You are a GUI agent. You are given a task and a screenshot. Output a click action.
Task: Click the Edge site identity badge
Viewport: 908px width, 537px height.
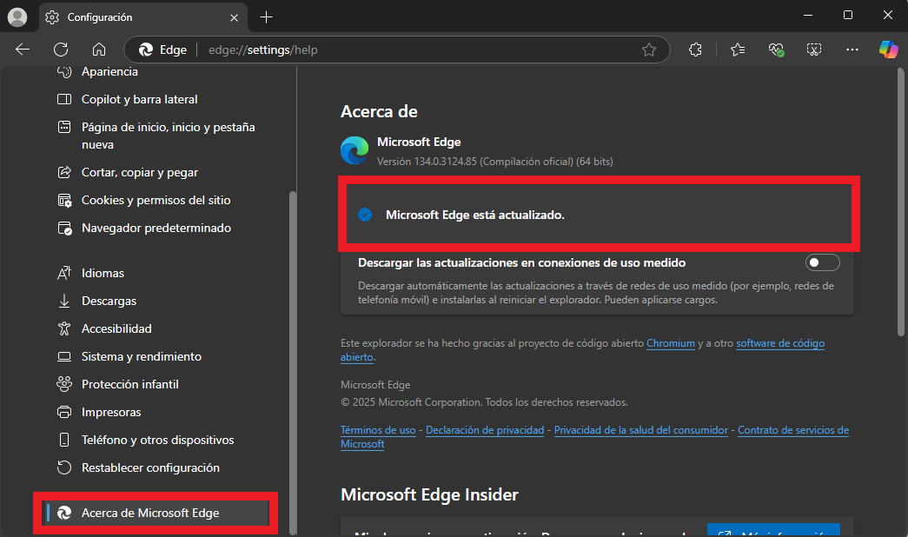pyautogui.click(x=162, y=50)
